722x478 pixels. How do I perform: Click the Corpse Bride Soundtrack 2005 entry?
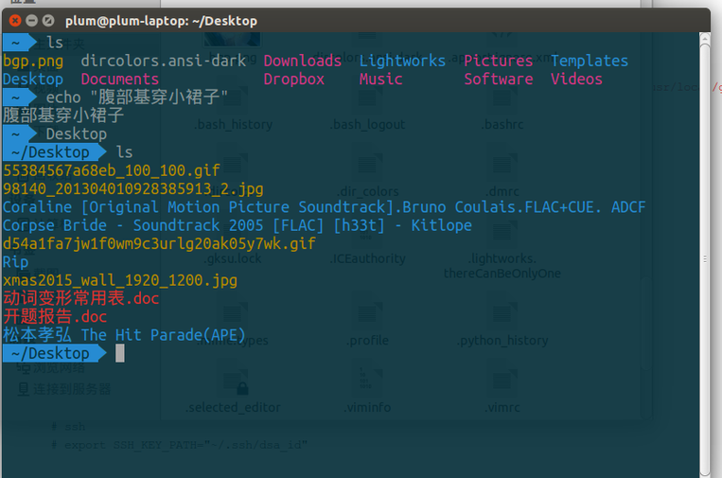tap(238, 225)
